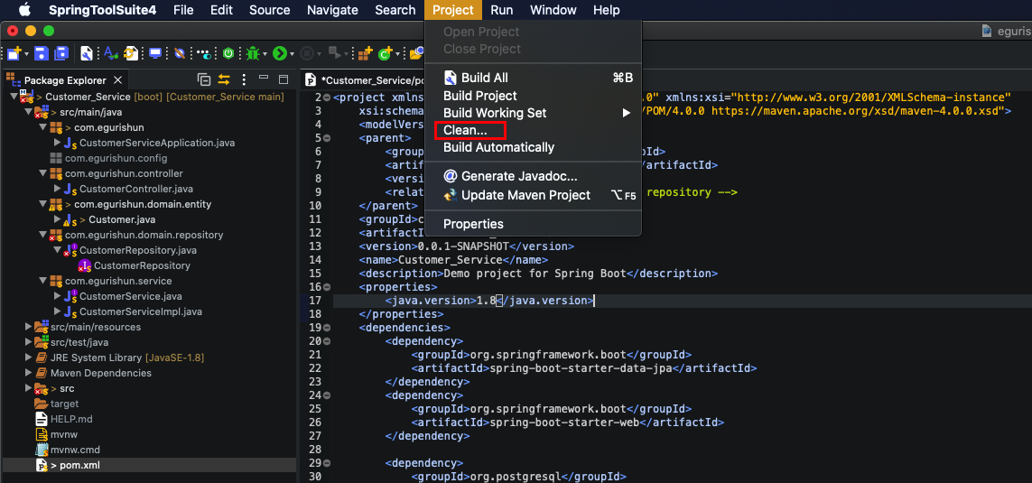The width and height of the screenshot is (1032, 483).
Task: Choose Properties in Project menu
Action: click(473, 224)
